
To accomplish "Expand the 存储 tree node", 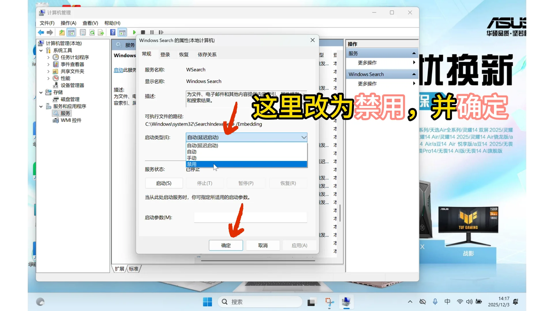I will pos(41,92).
